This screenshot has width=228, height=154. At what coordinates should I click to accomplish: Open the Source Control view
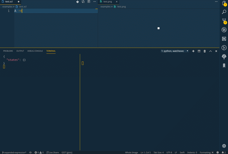[x=224, y=21]
